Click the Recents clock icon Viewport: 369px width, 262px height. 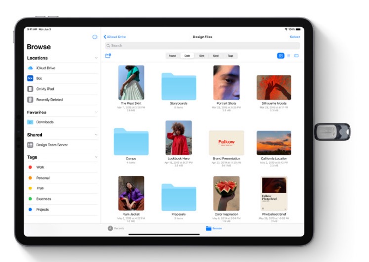tap(110, 228)
